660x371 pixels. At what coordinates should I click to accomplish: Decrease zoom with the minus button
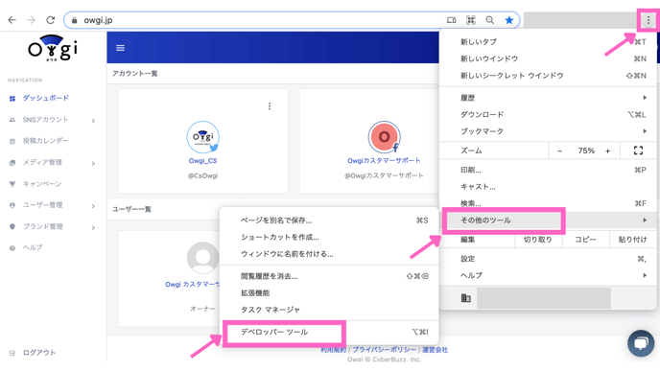point(559,151)
